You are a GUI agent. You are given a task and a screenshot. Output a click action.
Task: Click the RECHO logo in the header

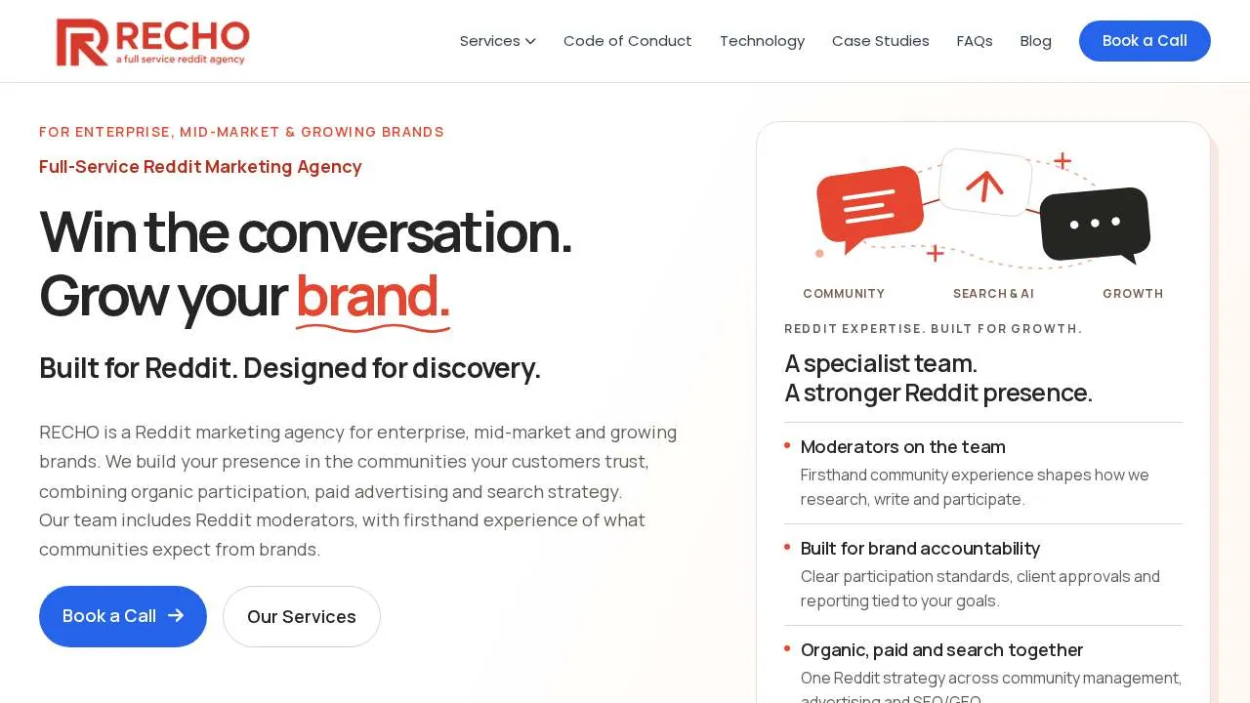click(x=153, y=42)
